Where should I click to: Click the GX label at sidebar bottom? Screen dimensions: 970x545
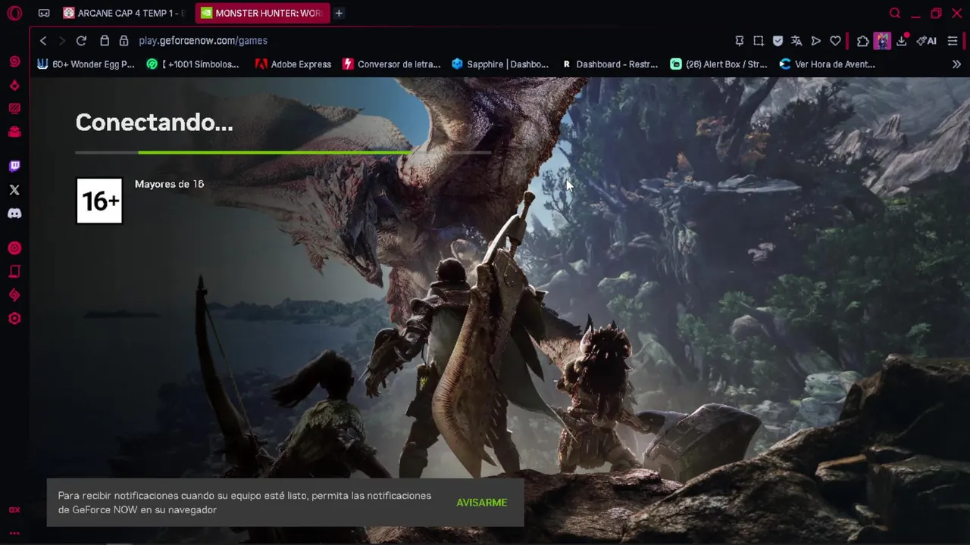[14, 510]
